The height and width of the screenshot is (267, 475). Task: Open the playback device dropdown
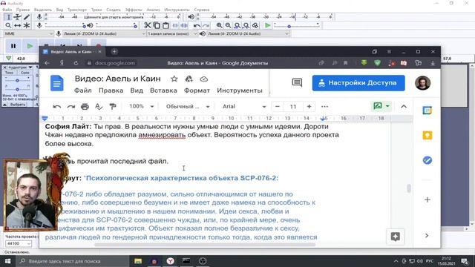click(x=248, y=33)
